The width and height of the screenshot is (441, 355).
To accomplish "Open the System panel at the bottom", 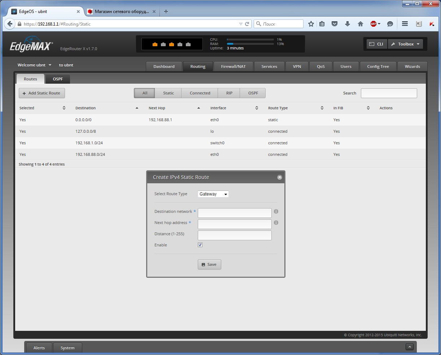I will 67,347.
